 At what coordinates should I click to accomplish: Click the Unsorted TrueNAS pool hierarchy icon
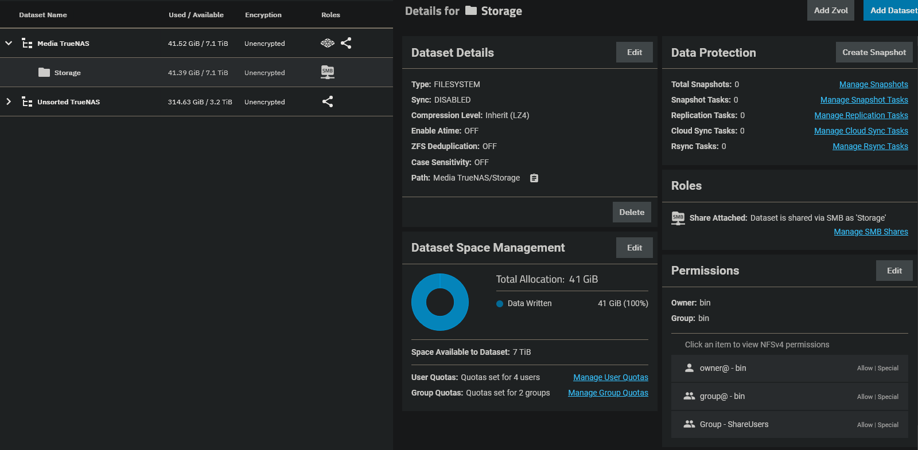[x=27, y=102]
